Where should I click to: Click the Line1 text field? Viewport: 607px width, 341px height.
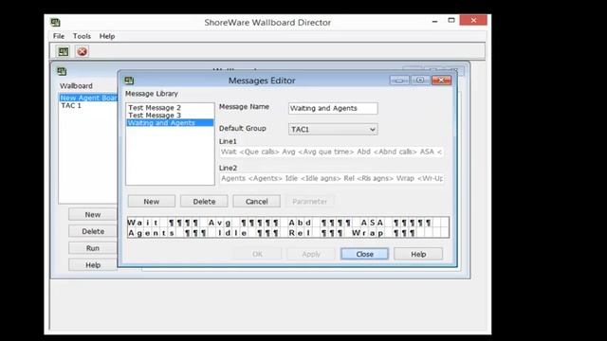[x=332, y=152]
